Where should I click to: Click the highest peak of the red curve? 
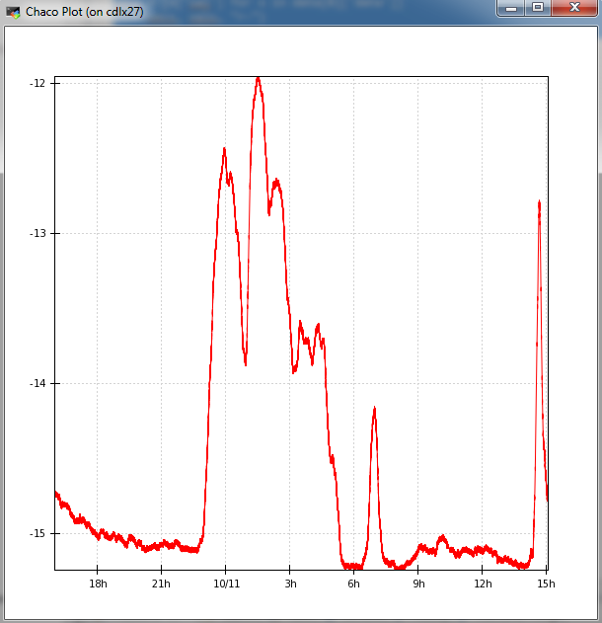[259, 80]
